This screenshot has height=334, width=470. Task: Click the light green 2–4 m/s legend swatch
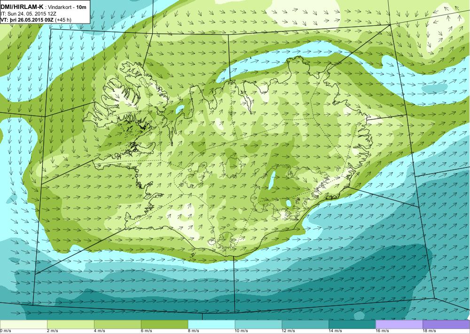pyautogui.click(x=70, y=325)
